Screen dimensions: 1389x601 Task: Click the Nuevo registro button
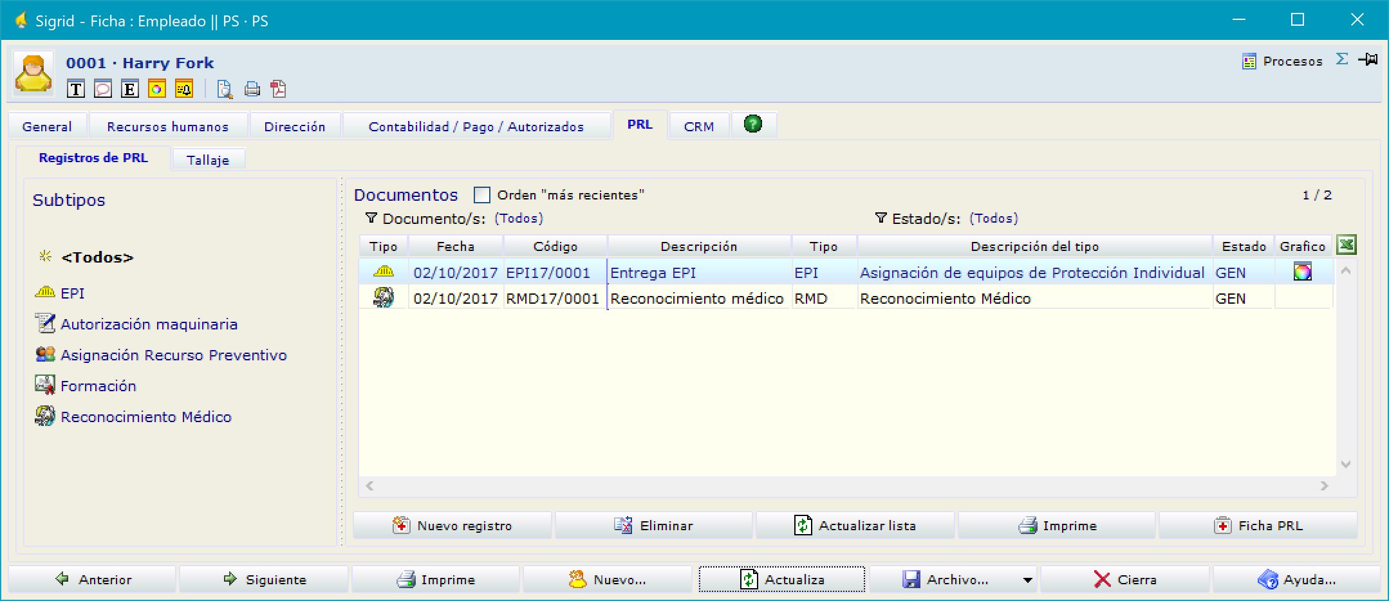452,526
